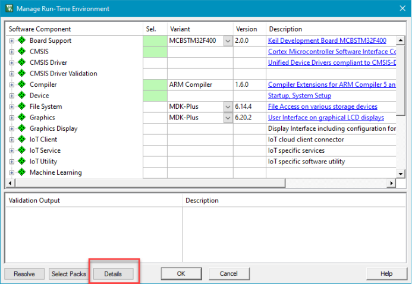Open the Keil Development Board MCBSTM32F400 link
The width and height of the screenshot is (412, 284).
point(327,41)
